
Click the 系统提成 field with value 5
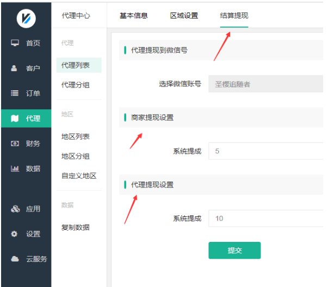[x=266, y=151]
